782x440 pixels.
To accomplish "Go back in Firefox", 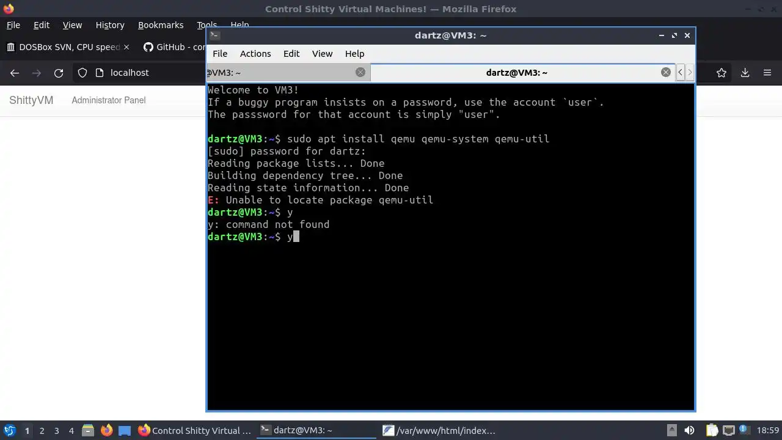I will click(15, 73).
